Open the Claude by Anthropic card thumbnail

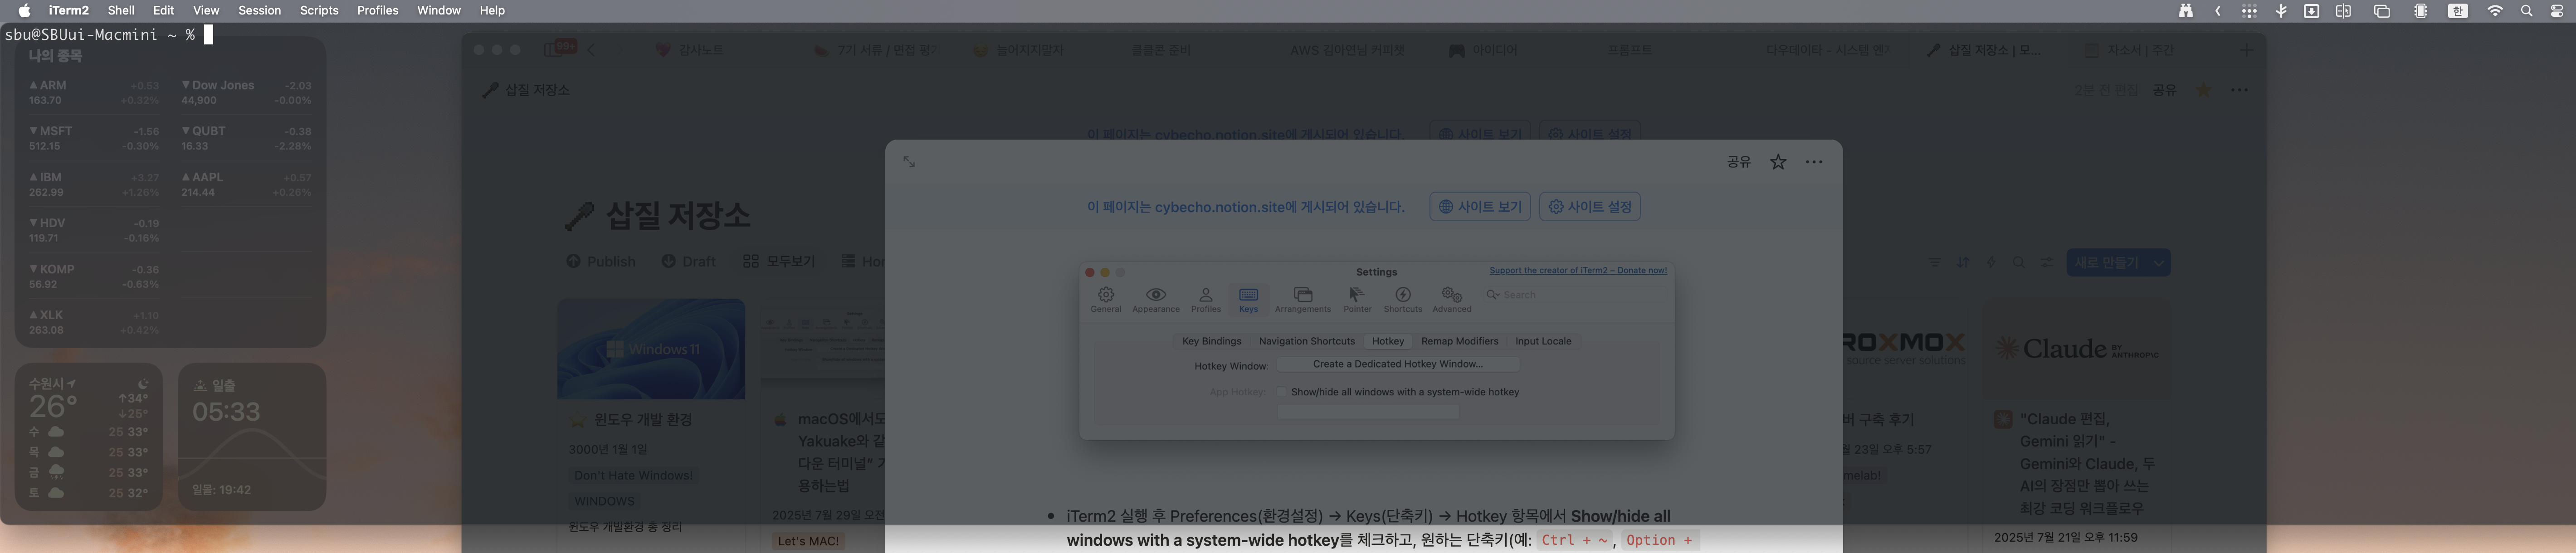coord(2078,349)
